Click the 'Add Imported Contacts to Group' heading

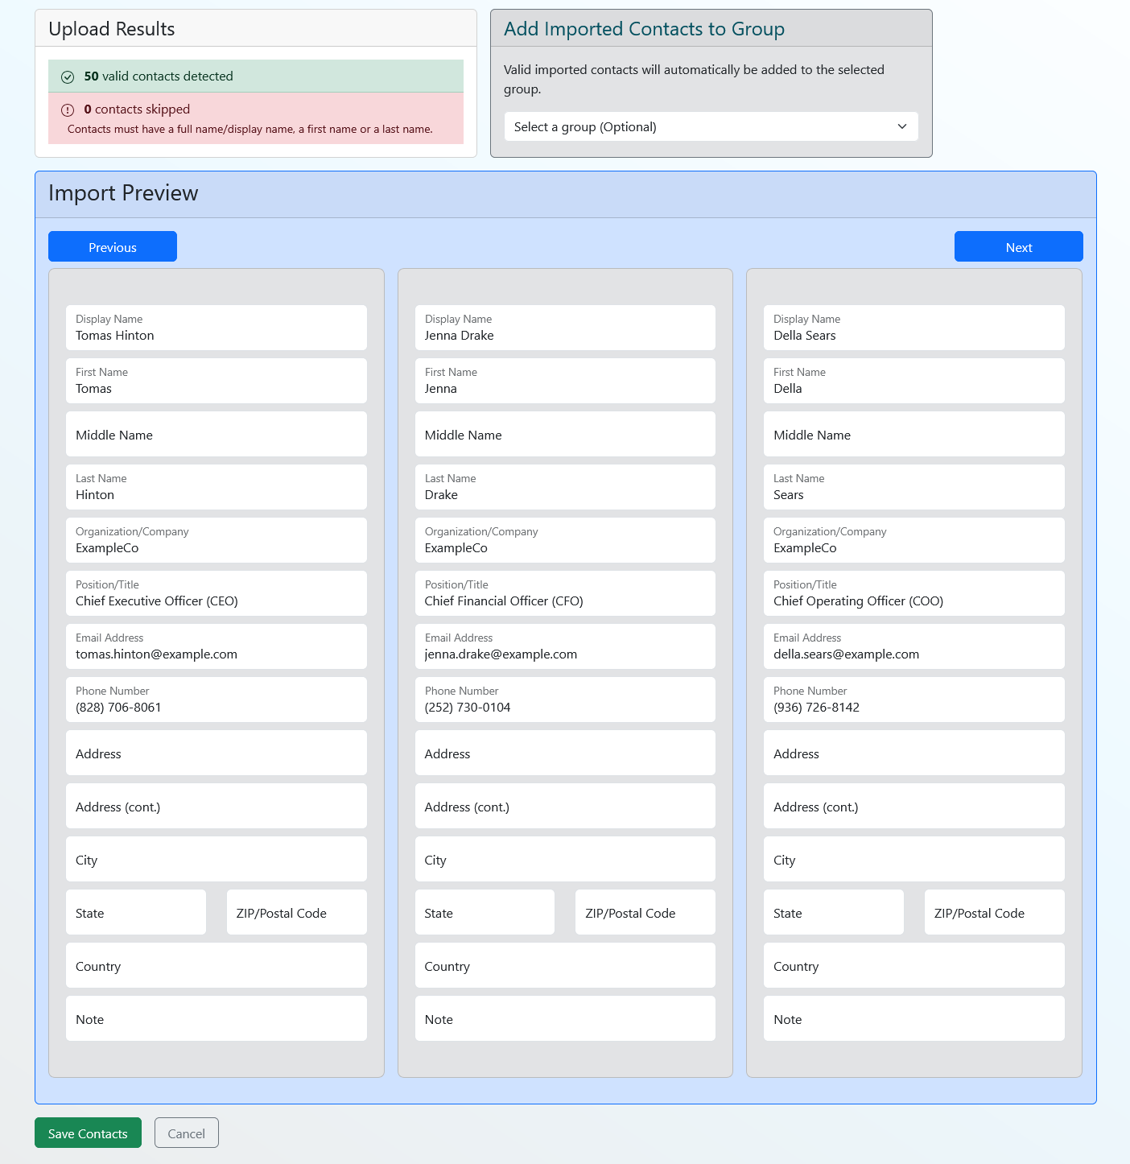click(x=644, y=29)
